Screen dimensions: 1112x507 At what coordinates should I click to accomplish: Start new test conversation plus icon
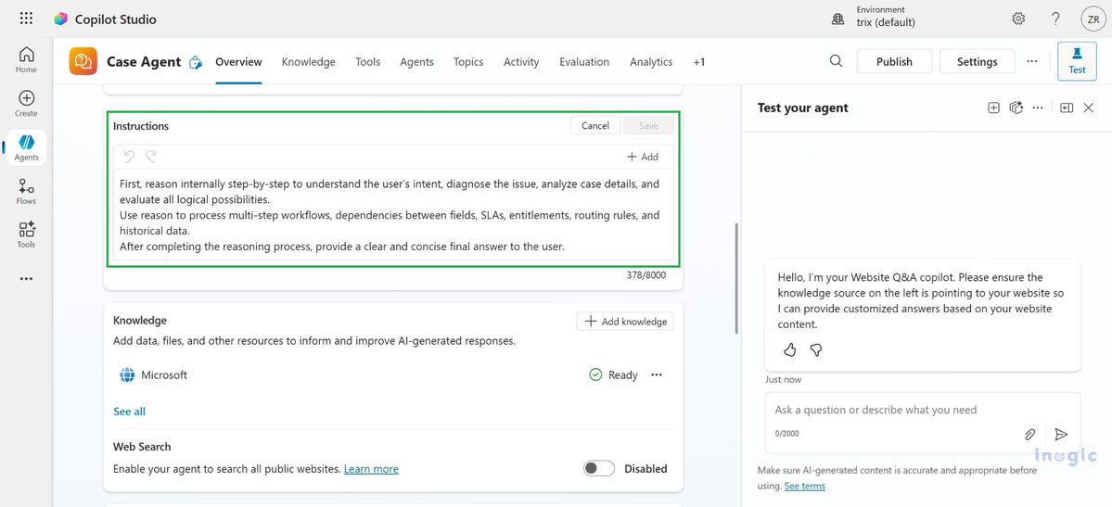point(993,108)
